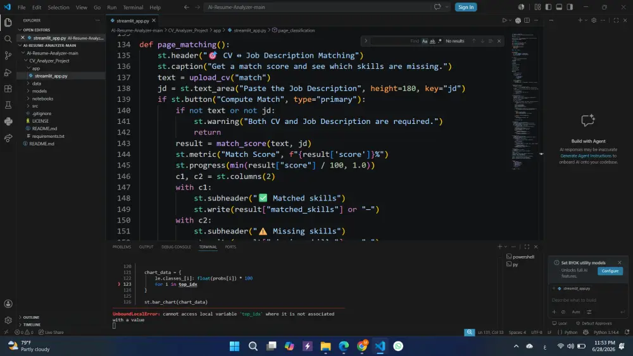Viewport: 633px width, 356px height.
Task: Go to previous match in Find widget
Action: point(474,40)
